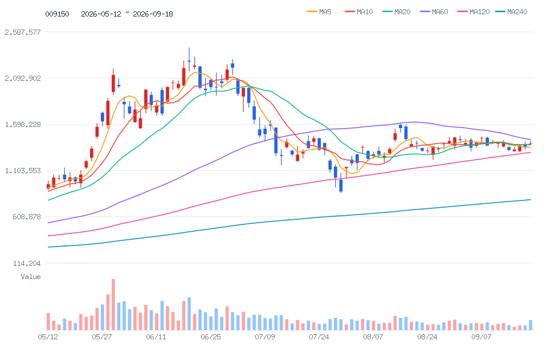
Task: Select the 05/27 date axis label
Action: (x=102, y=337)
